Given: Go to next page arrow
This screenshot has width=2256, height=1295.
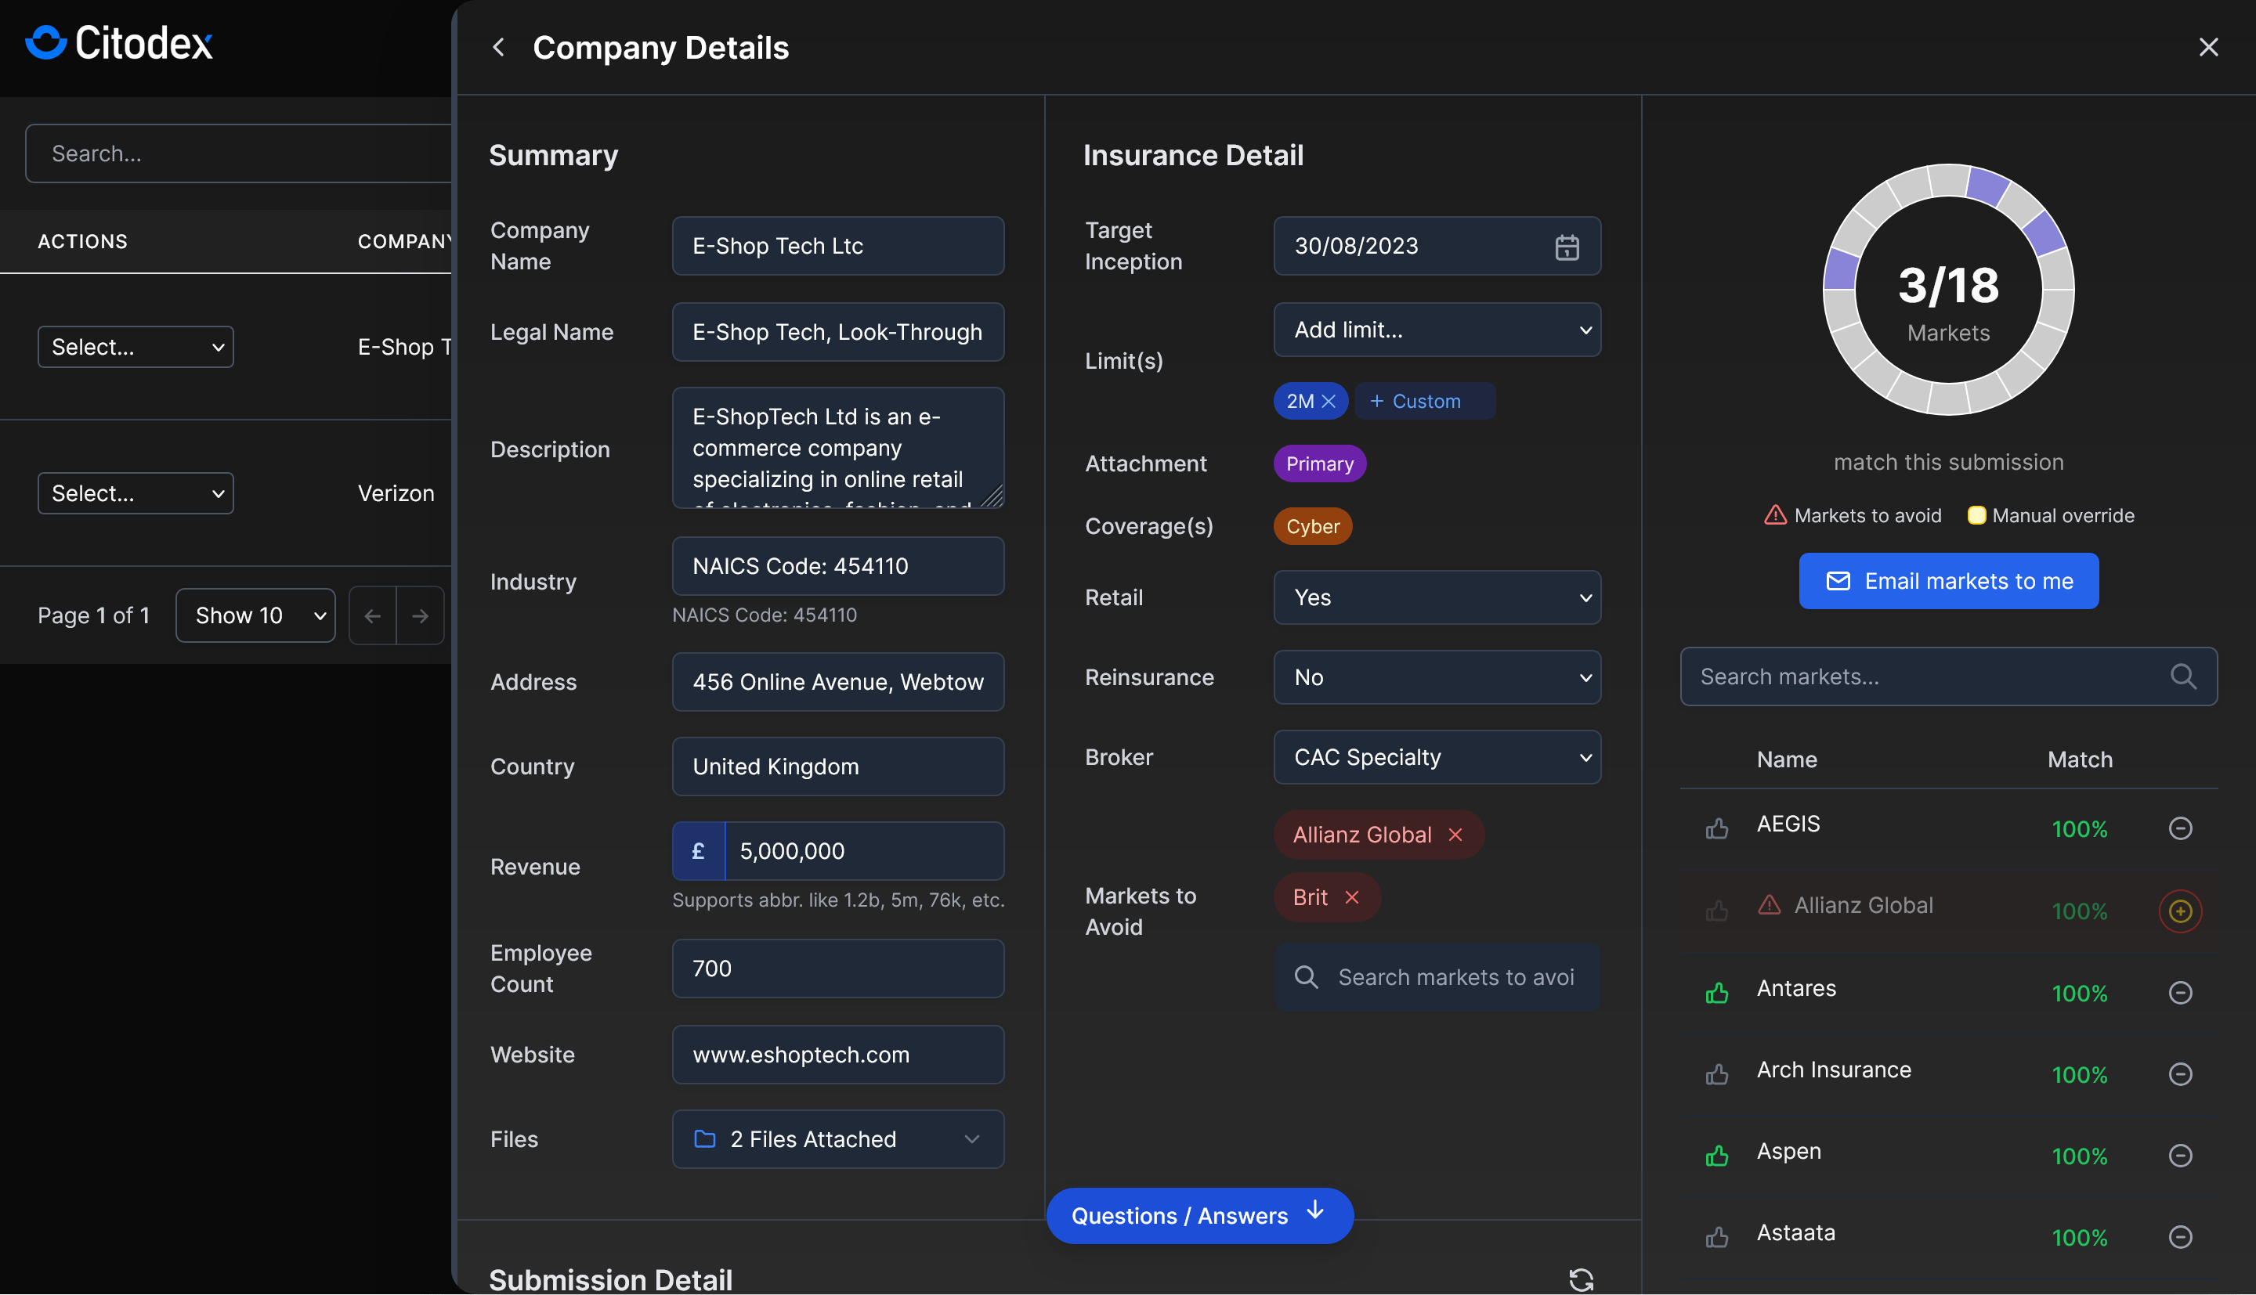Looking at the screenshot, I should click(x=420, y=615).
